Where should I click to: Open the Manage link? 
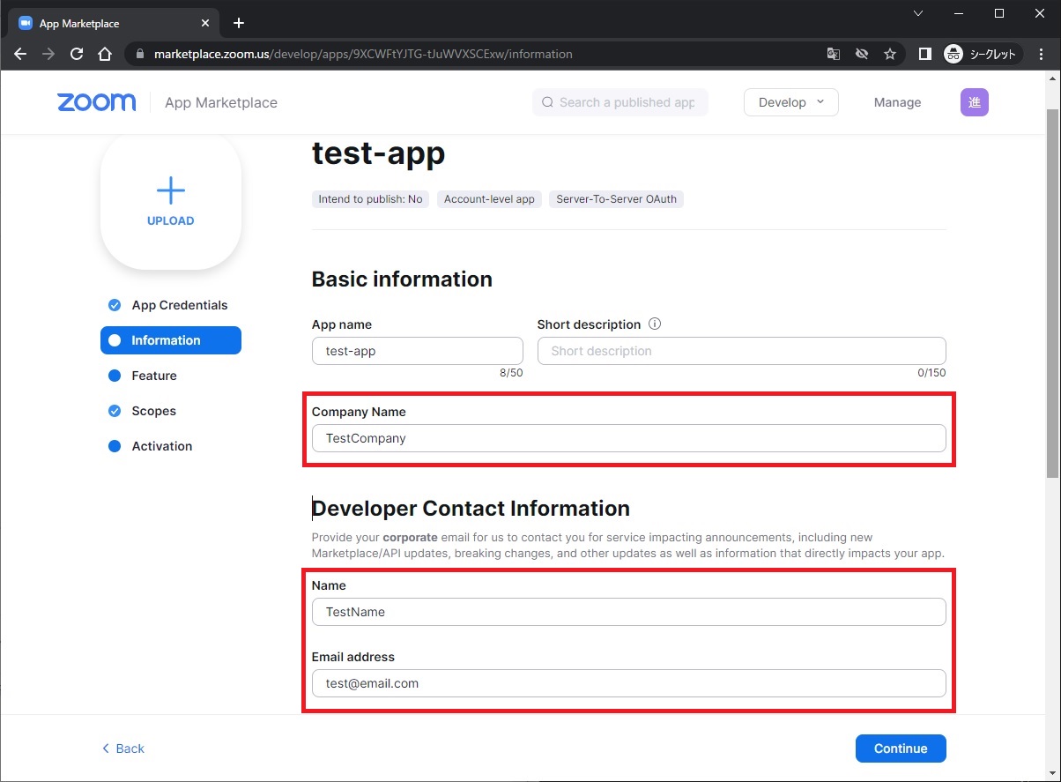[x=897, y=102]
